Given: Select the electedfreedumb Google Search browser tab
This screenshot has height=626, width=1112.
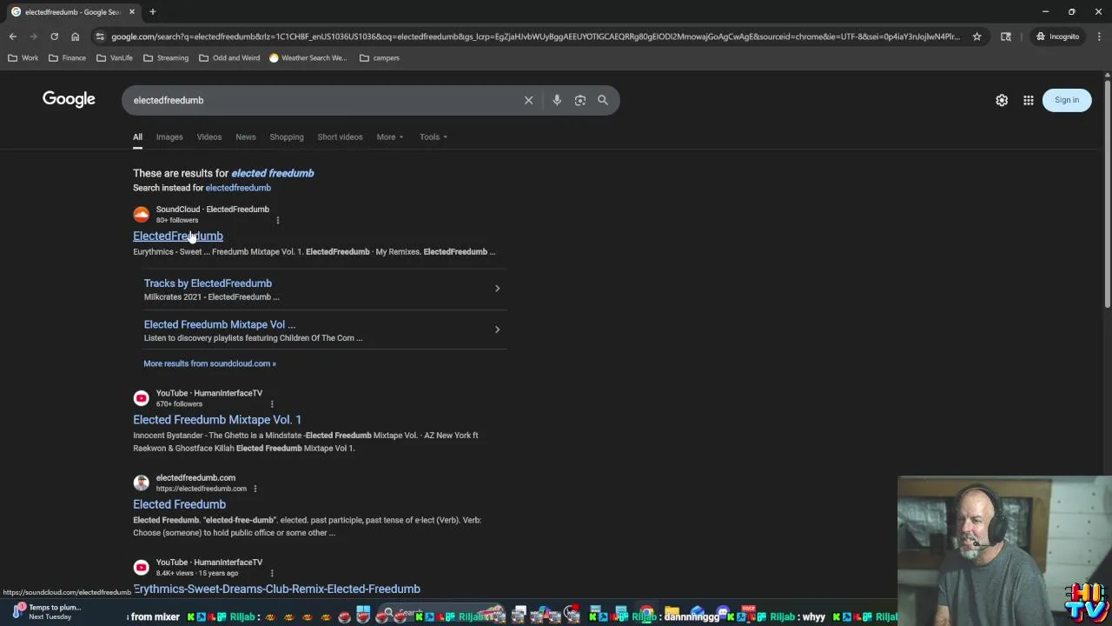Looking at the screenshot, I should click(x=72, y=12).
